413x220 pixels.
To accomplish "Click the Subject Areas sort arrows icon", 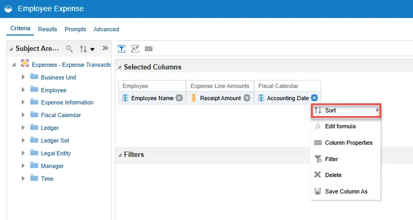I will tap(83, 49).
